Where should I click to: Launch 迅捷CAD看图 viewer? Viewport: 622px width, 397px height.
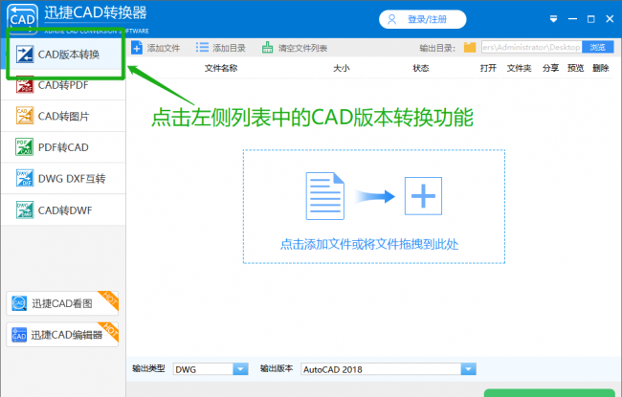point(62,303)
